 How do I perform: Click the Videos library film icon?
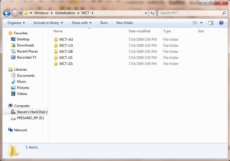click(x=13, y=93)
